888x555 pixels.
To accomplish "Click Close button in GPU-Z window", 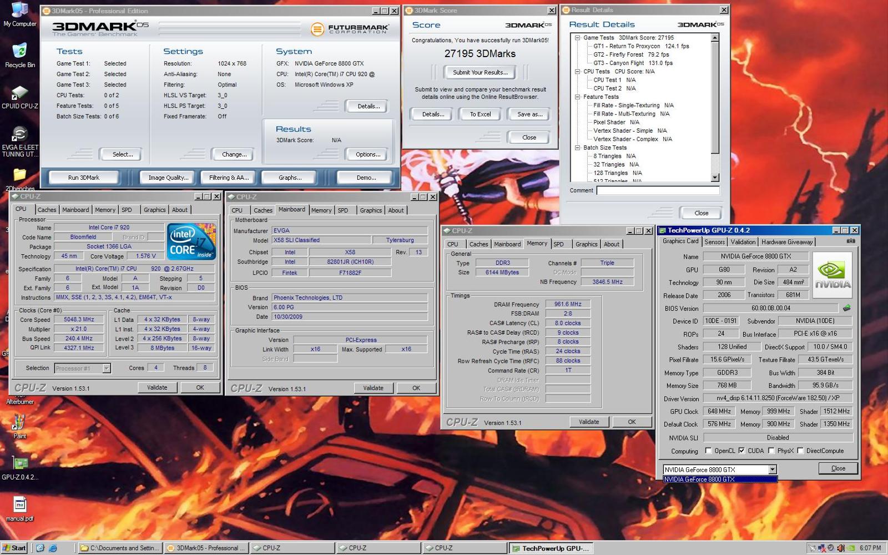I will point(838,468).
